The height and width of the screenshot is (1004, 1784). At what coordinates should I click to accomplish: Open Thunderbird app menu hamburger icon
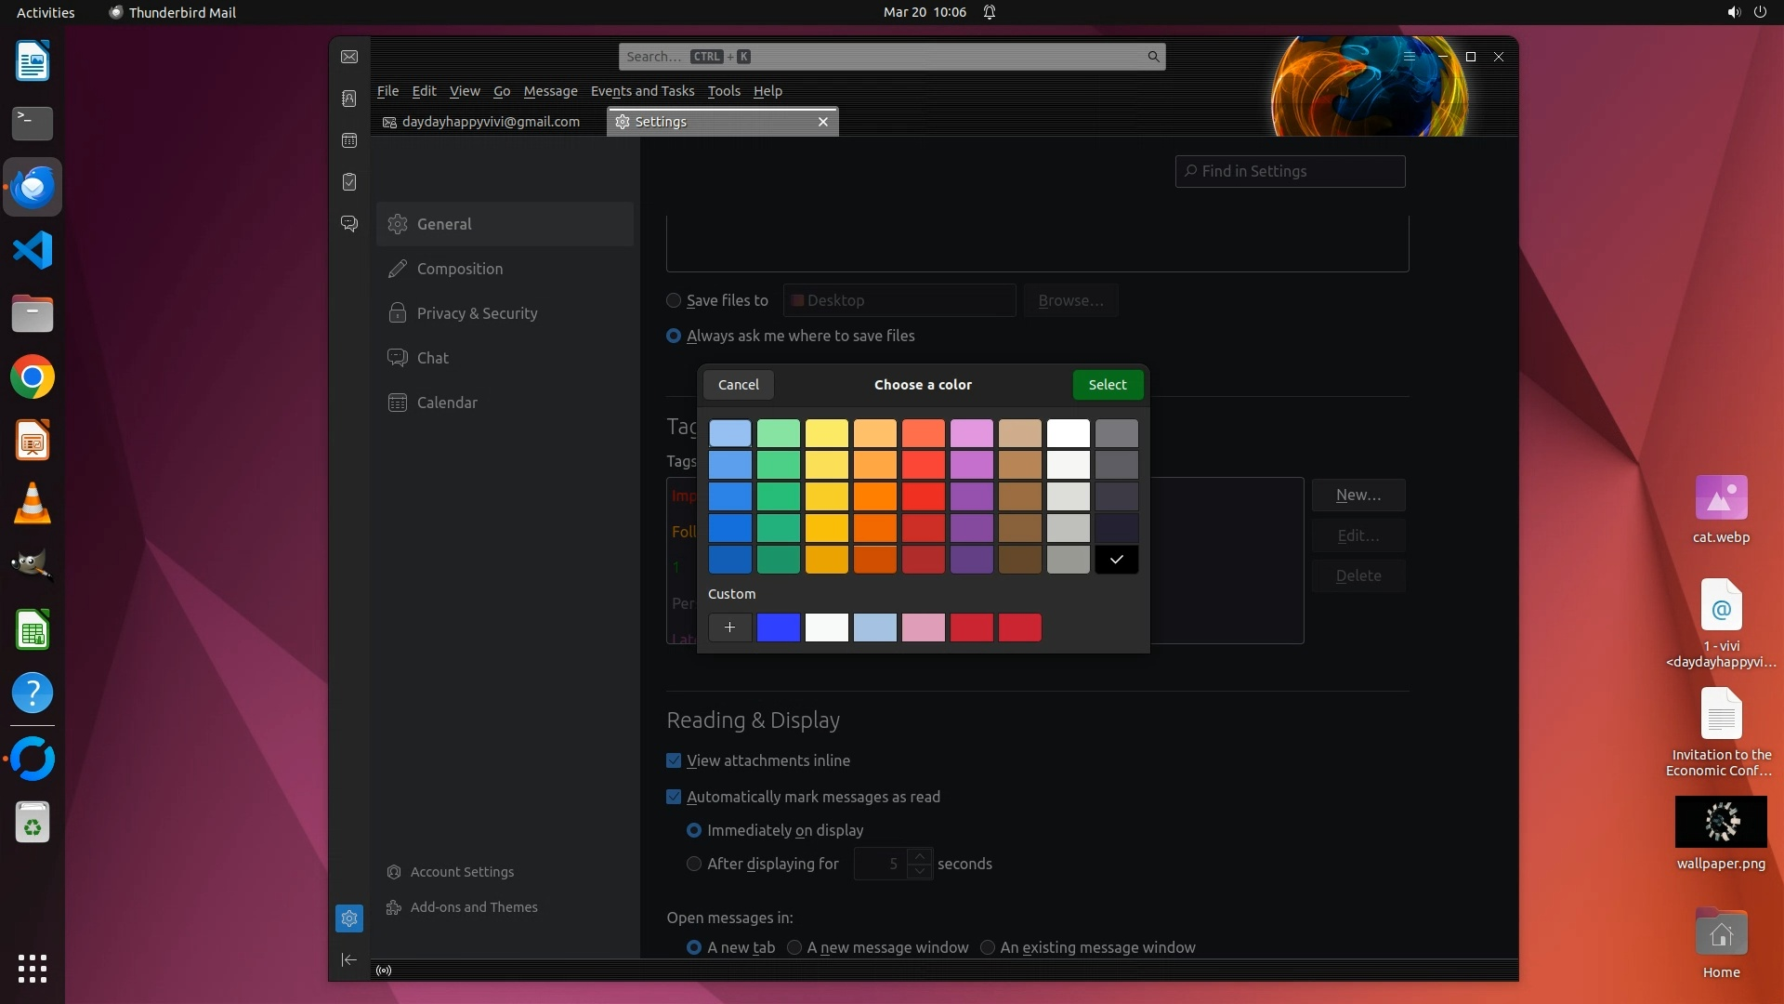point(1410,57)
